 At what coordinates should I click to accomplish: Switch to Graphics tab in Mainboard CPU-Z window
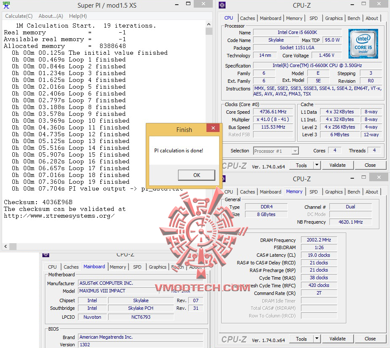(x=157, y=267)
